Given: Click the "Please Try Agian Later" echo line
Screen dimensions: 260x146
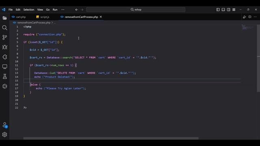Looking at the screenshot, I should (x=61, y=88).
